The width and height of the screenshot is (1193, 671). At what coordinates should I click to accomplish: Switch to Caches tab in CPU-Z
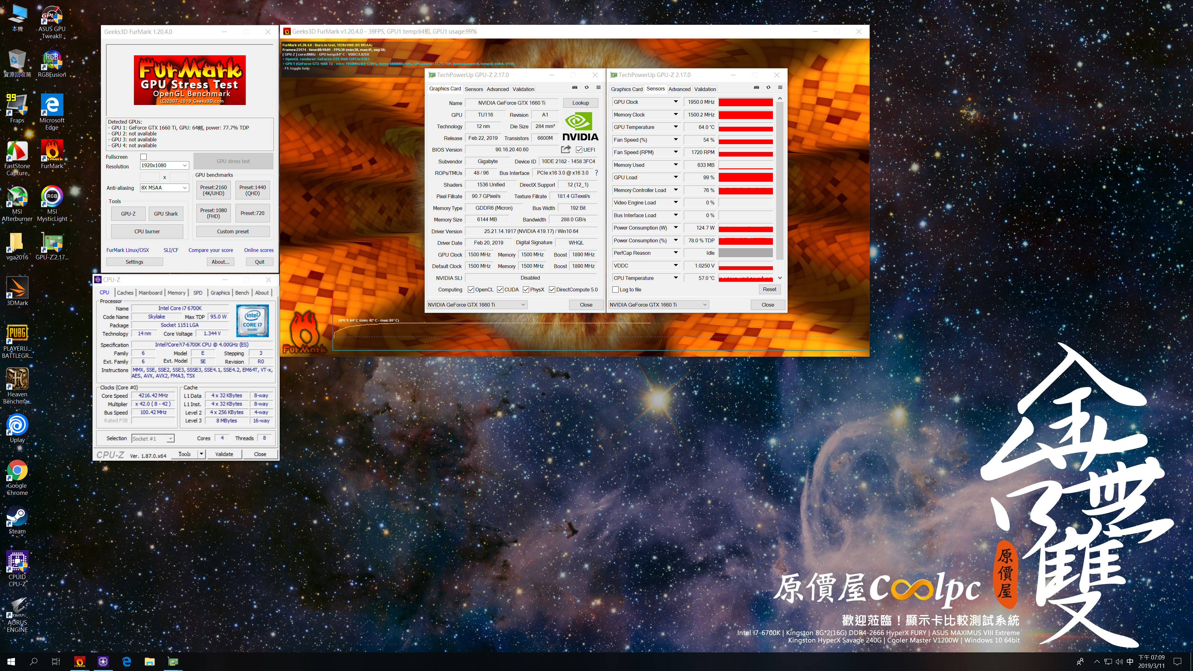[x=125, y=293]
